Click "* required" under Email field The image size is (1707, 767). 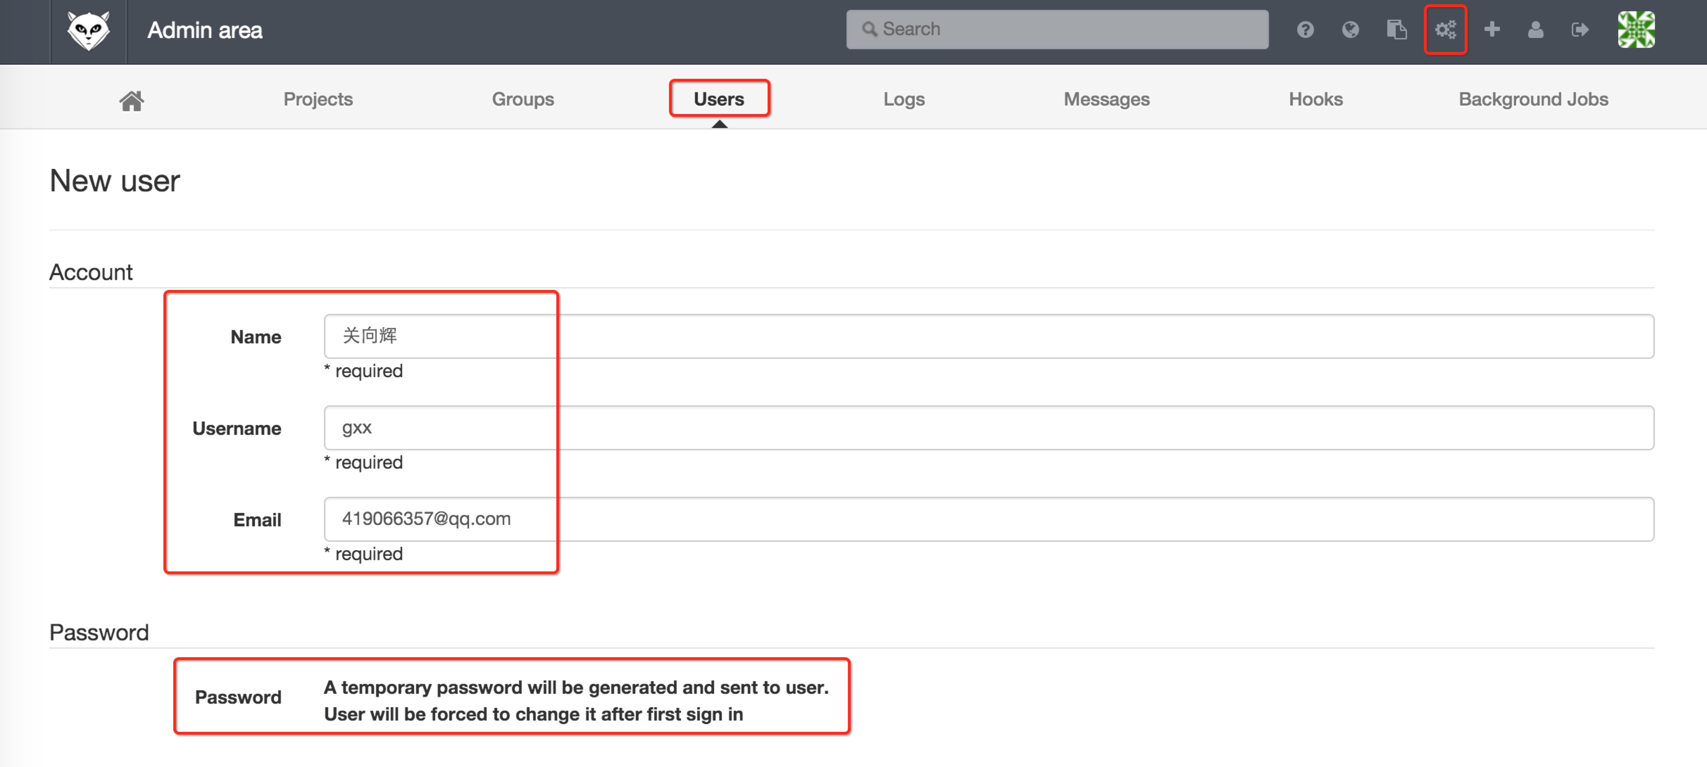[363, 554]
